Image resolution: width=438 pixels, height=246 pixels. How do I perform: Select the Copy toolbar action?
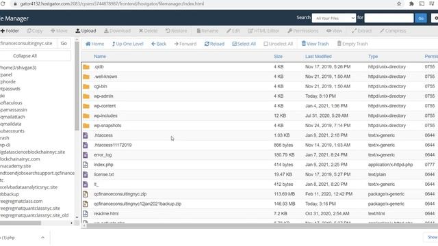pyautogui.click(x=35, y=31)
